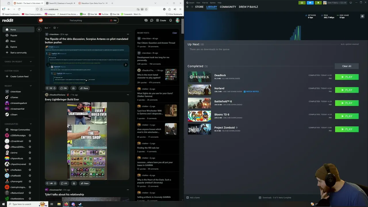
Task: Next image arrow on starcitizen post
Action: (126, 65)
